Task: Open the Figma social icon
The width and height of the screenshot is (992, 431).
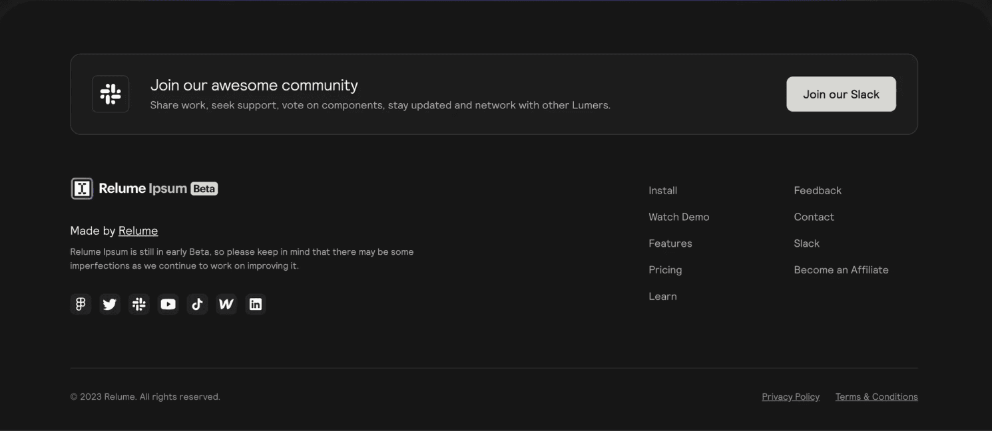Action: pyautogui.click(x=81, y=304)
